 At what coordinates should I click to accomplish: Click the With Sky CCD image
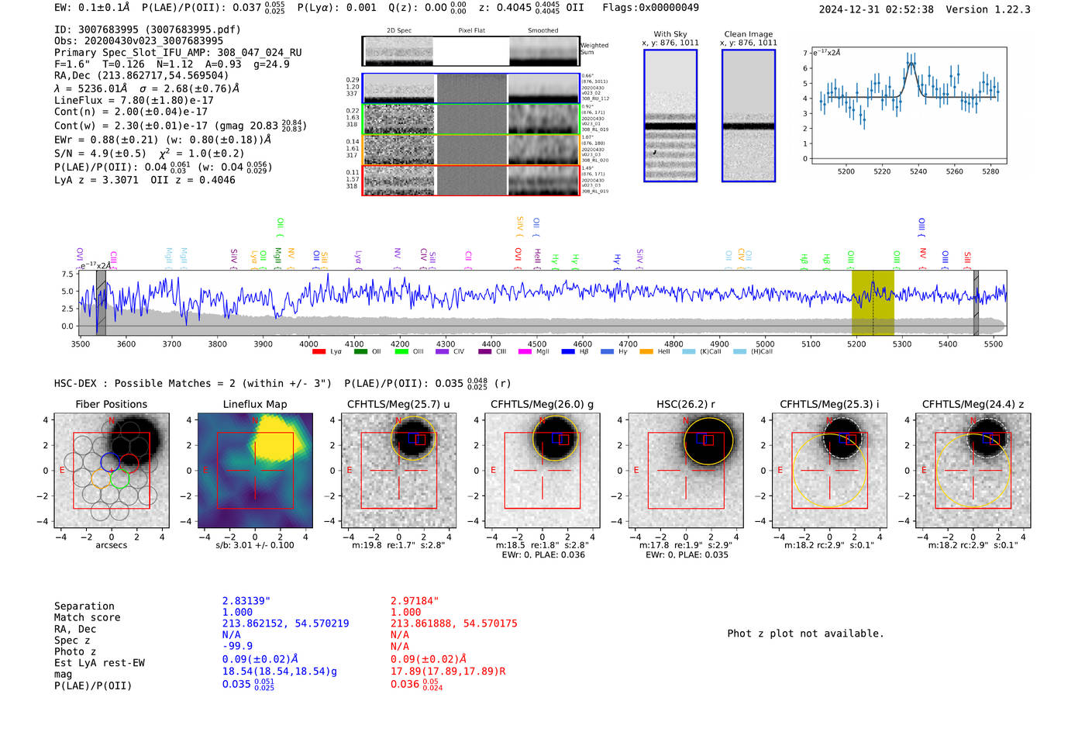pyautogui.click(x=670, y=116)
